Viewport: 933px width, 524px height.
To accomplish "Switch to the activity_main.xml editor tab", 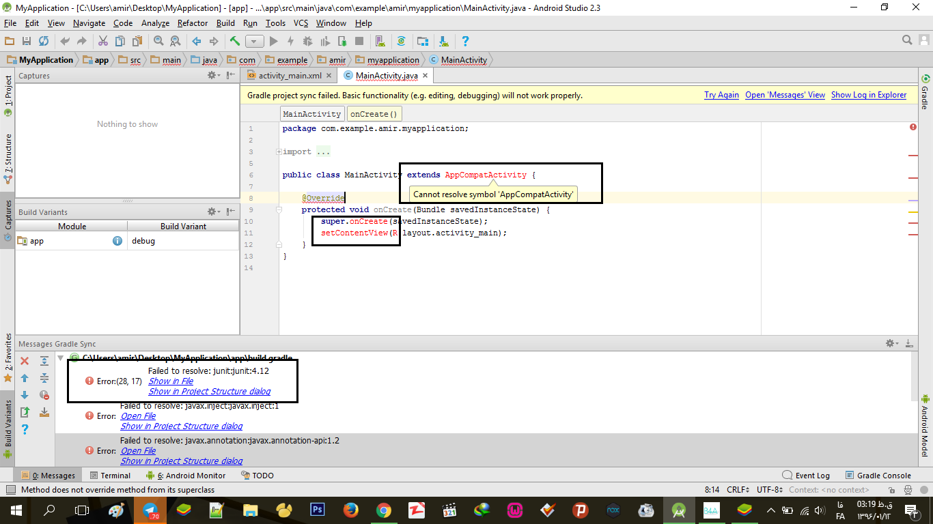I will pos(289,76).
